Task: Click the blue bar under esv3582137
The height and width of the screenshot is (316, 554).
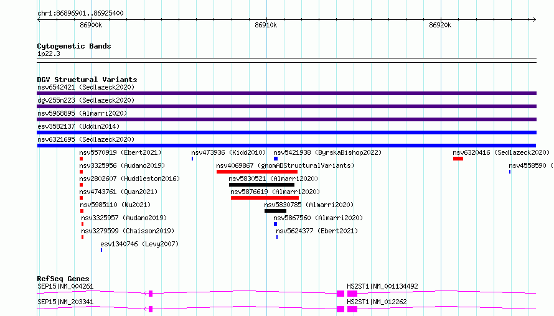Action: 286,132
